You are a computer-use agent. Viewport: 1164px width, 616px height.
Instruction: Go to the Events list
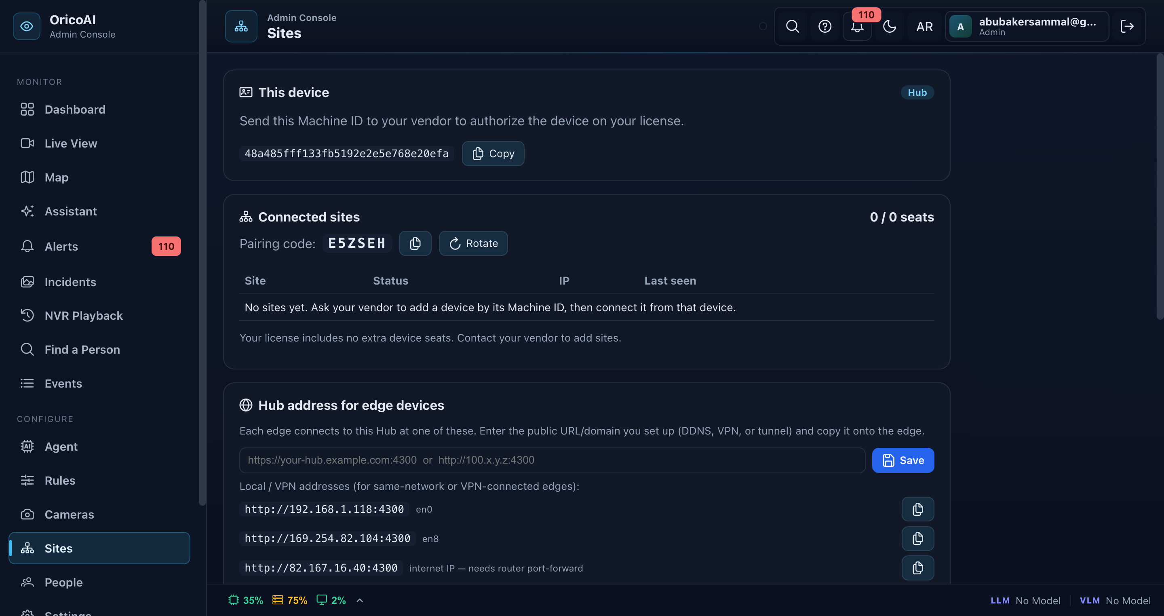click(99, 383)
